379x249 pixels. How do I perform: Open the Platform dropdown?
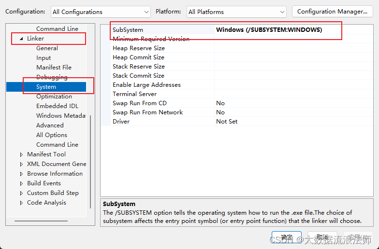tap(236, 12)
